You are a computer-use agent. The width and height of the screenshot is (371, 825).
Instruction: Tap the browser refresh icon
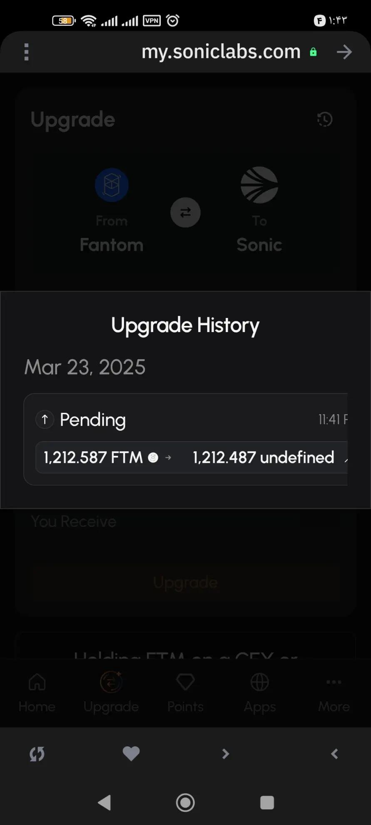(37, 754)
